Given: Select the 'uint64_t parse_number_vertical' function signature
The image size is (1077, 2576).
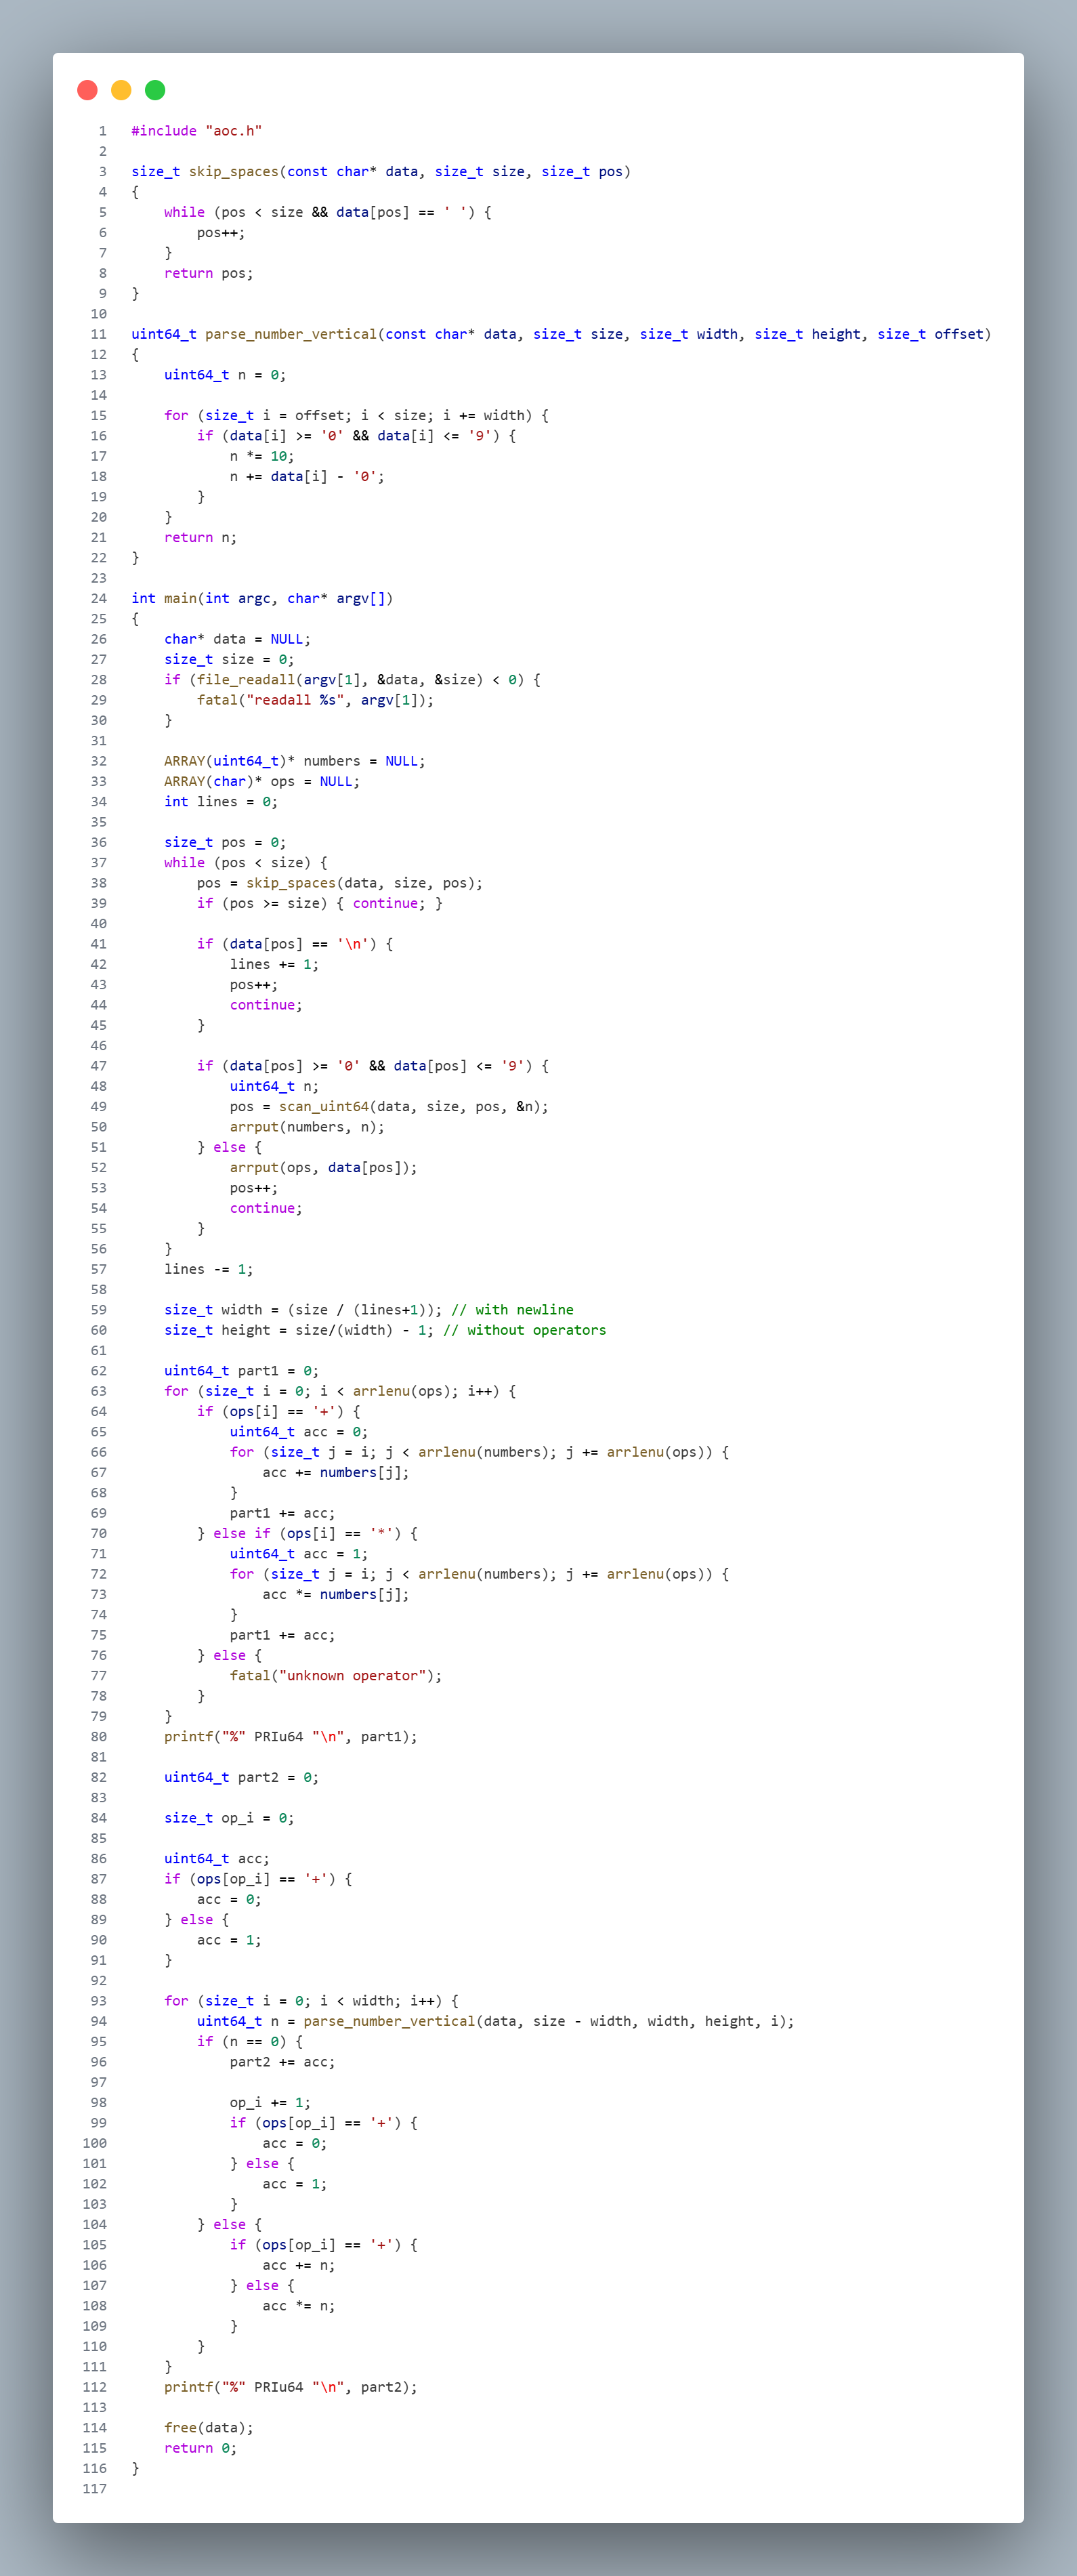Looking at the screenshot, I should (561, 334).
